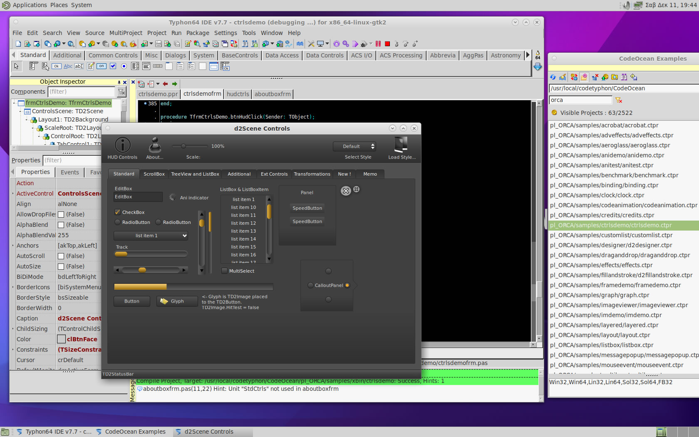Expand the ChildSizing property in Object Inspector
Image resolution: width=699 pixels, height=437 pixels.
coord(13,329)
